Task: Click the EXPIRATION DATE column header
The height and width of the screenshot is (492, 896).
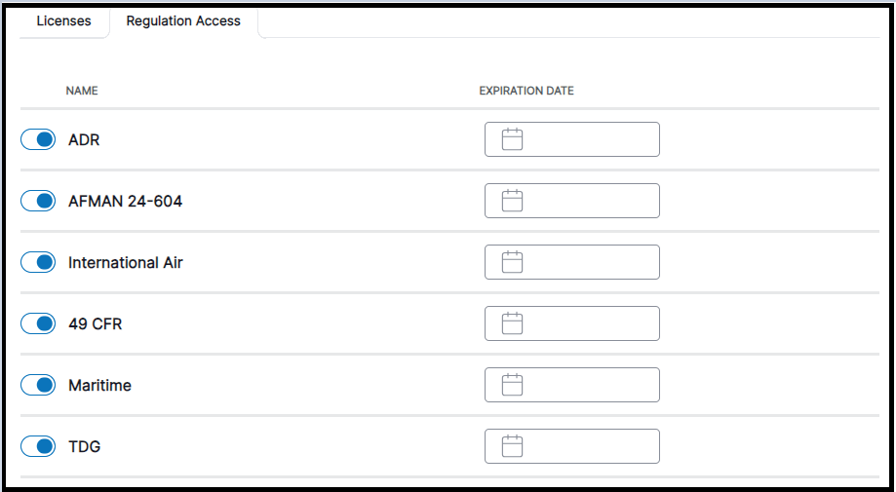Action: (x=526, y=91)
